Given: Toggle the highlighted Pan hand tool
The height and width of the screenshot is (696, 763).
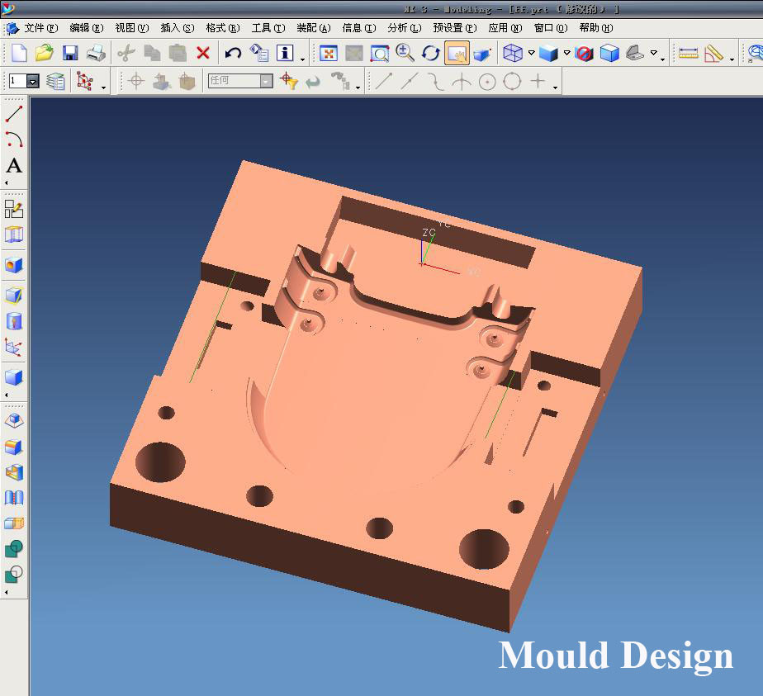Looking at the screenshot, I should coord(456,54).
